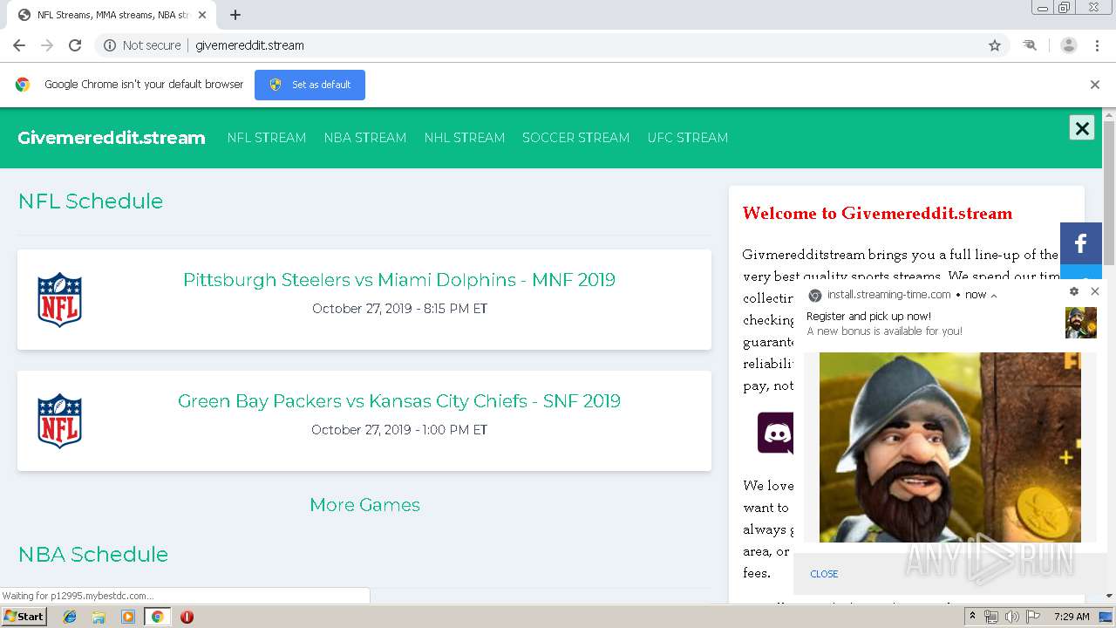The width and height of the screenshot is (1116, 628).
Task: Dismiss the default browser info bar
Action: (x=1095, y=85)
